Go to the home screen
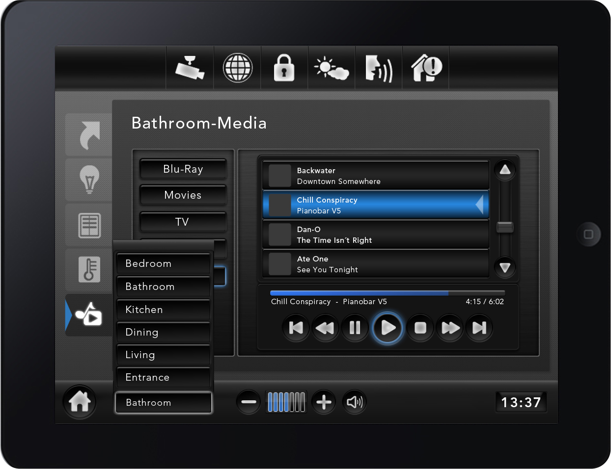This screenshot has width=611, height=469. [80, 402]
